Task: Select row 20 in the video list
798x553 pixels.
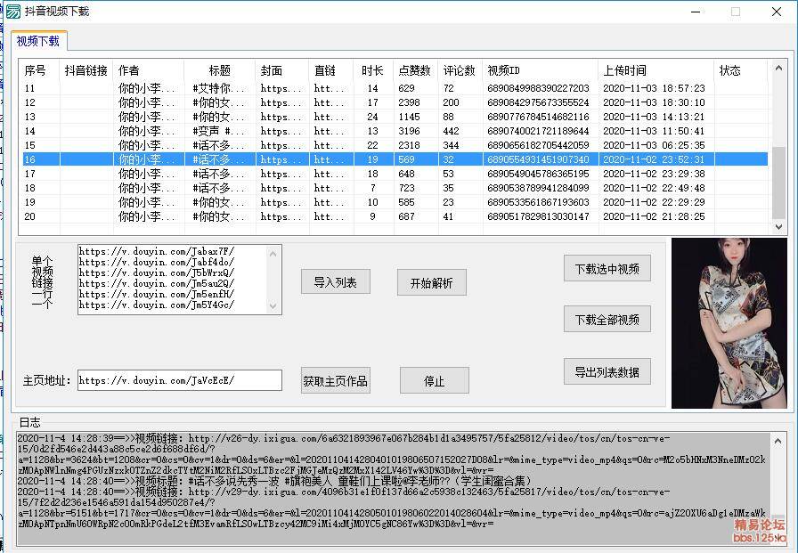Action: [x=395, y=216]
